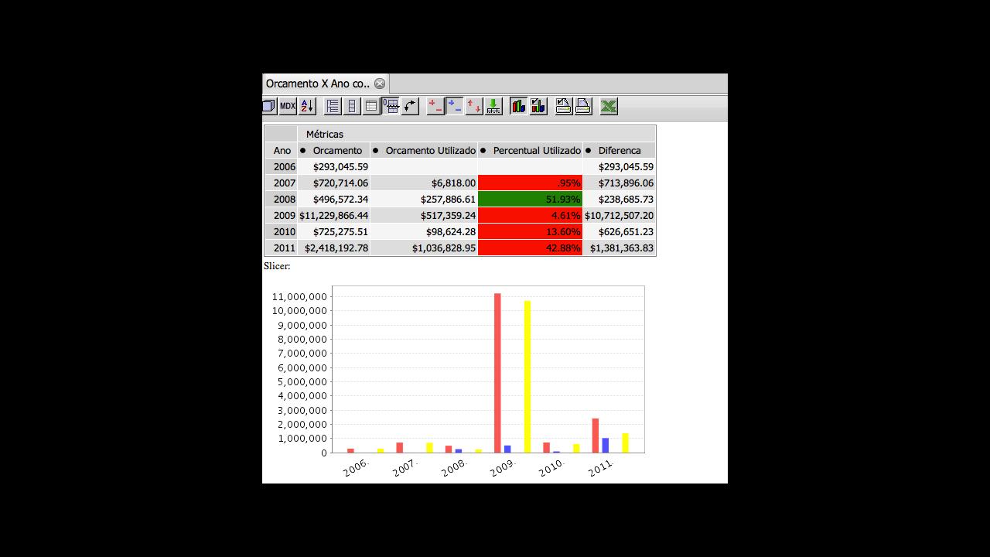Open the OLAP Navigator cube icon
Image resolution: width=990 pixels, height=557 pixels.
click(x=268, y=106)
